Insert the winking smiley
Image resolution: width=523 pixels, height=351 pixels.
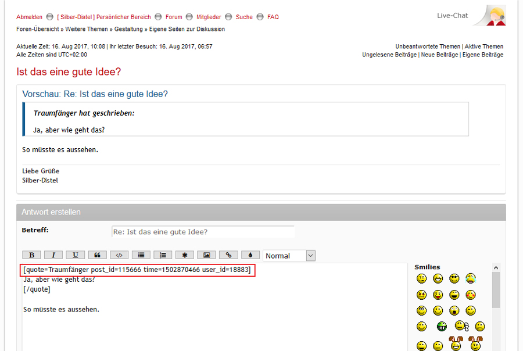click(x=471, y=311)
